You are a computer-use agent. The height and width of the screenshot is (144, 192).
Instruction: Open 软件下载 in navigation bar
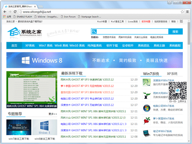(x=112, y=45)
